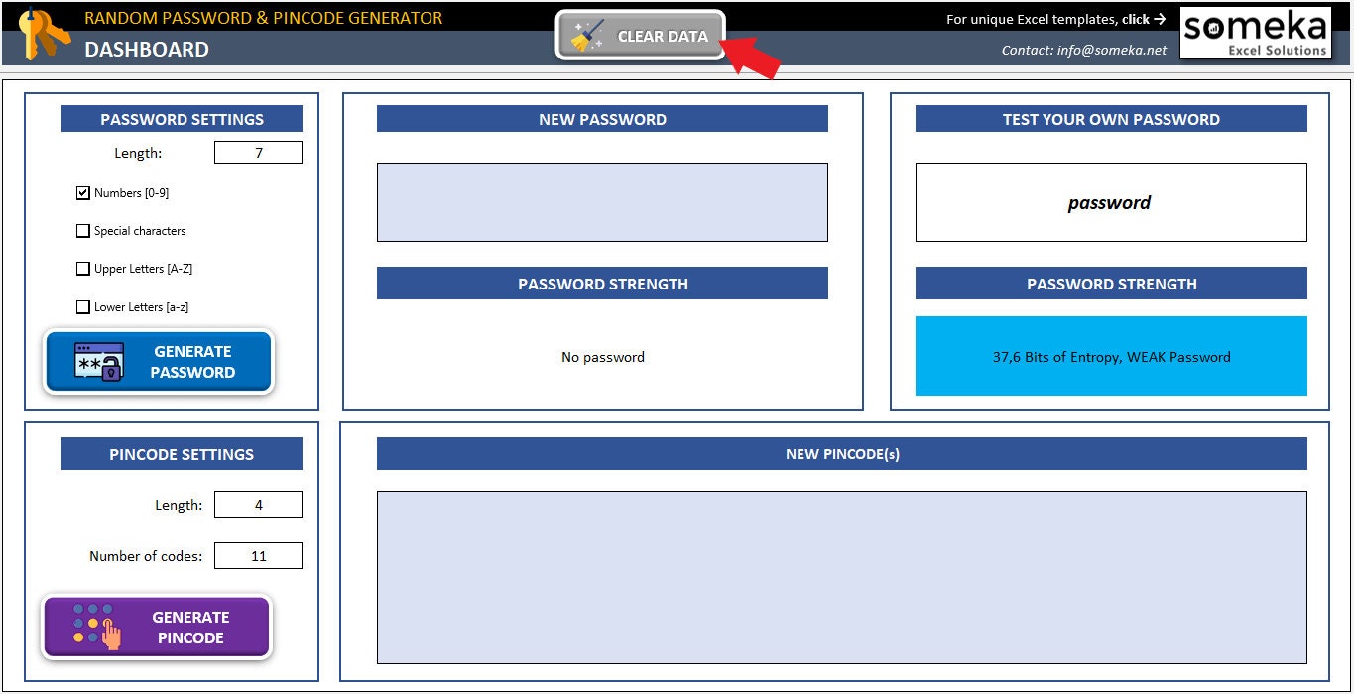Click the Number of codes field

(x=258, y=555)
